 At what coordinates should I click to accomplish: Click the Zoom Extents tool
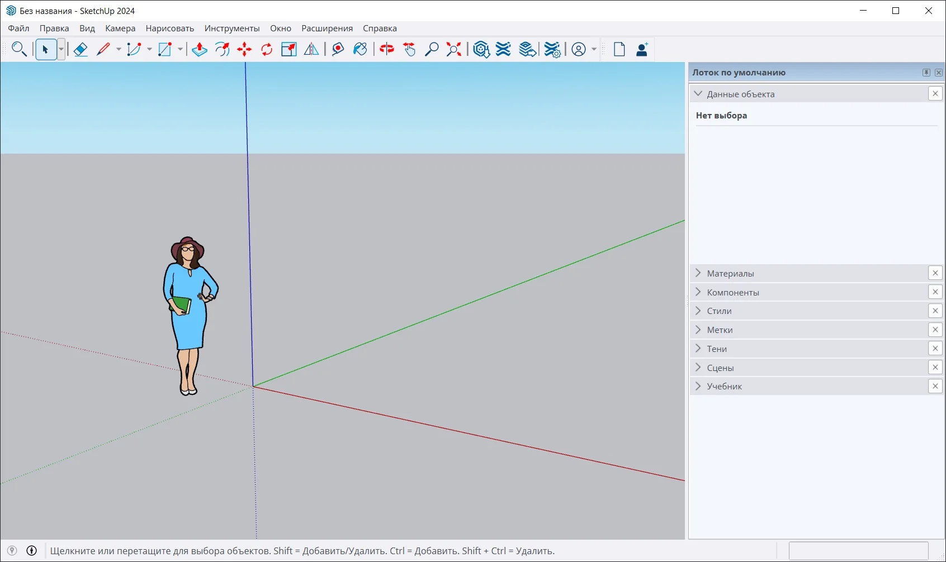pos(454,49)
